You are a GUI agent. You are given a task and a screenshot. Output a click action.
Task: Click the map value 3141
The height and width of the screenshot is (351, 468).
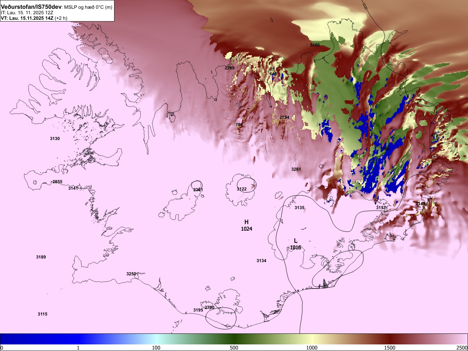click(x=73, y=188)
